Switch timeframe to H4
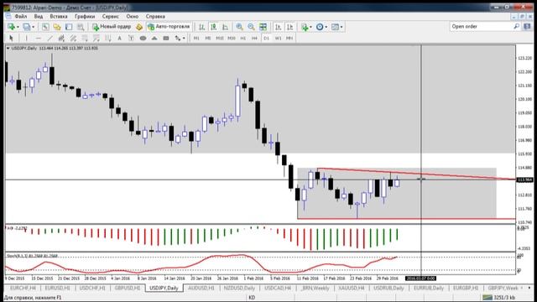The height and width of the screenshot is (302, 537). pyautogui.click(x=254, y=38)
